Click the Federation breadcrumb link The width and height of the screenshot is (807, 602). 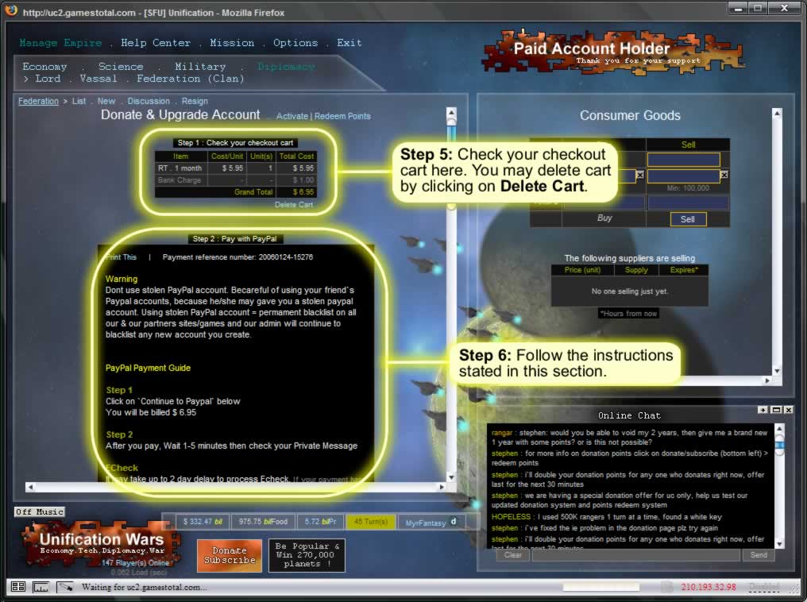click(38, 102)
